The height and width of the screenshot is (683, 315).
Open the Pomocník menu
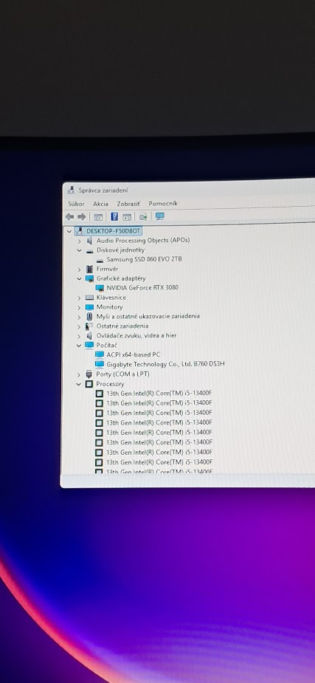coord(163,204)
